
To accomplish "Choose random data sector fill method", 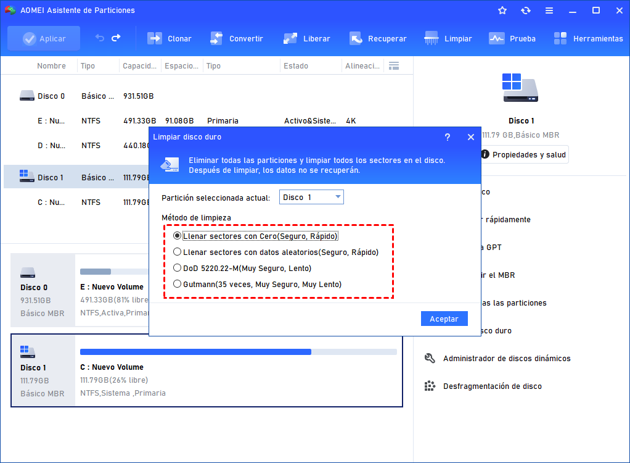I will coord(178,252).
